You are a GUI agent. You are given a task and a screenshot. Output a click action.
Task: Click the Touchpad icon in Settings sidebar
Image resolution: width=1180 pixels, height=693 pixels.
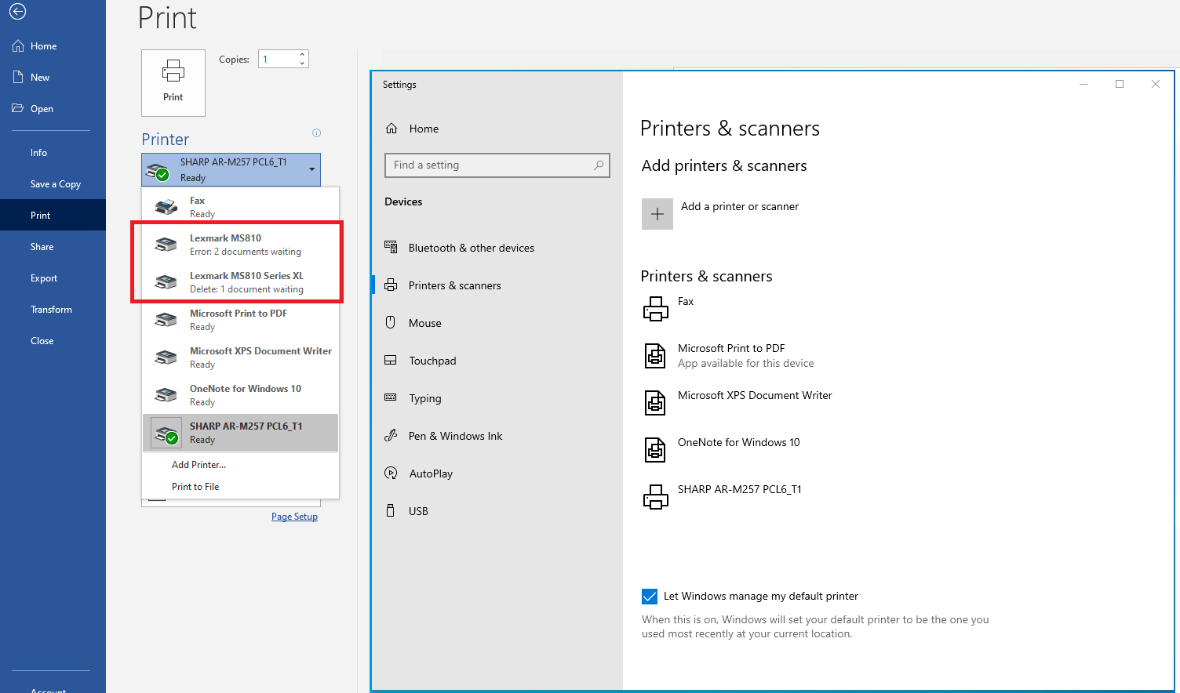point(391,361)
